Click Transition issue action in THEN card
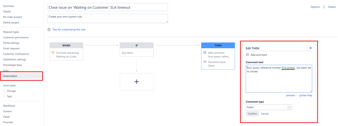Image resolution: width=338 pixels, height=126 pixels. (217, 62)
